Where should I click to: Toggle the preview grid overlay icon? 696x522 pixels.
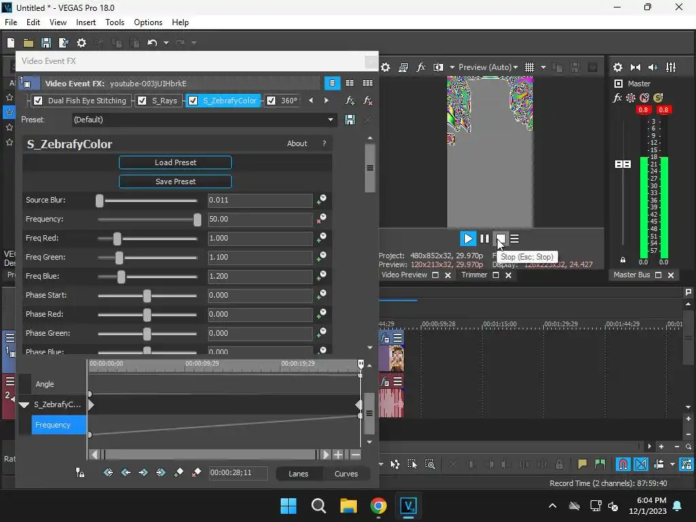pos(529,67)
